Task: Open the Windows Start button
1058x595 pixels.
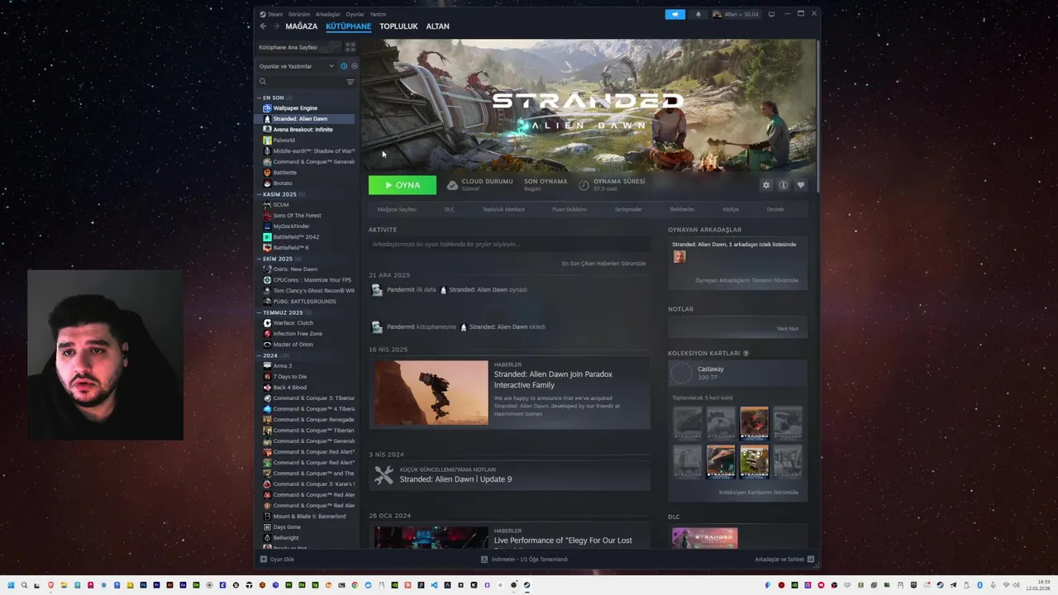Action: [11, 585]
